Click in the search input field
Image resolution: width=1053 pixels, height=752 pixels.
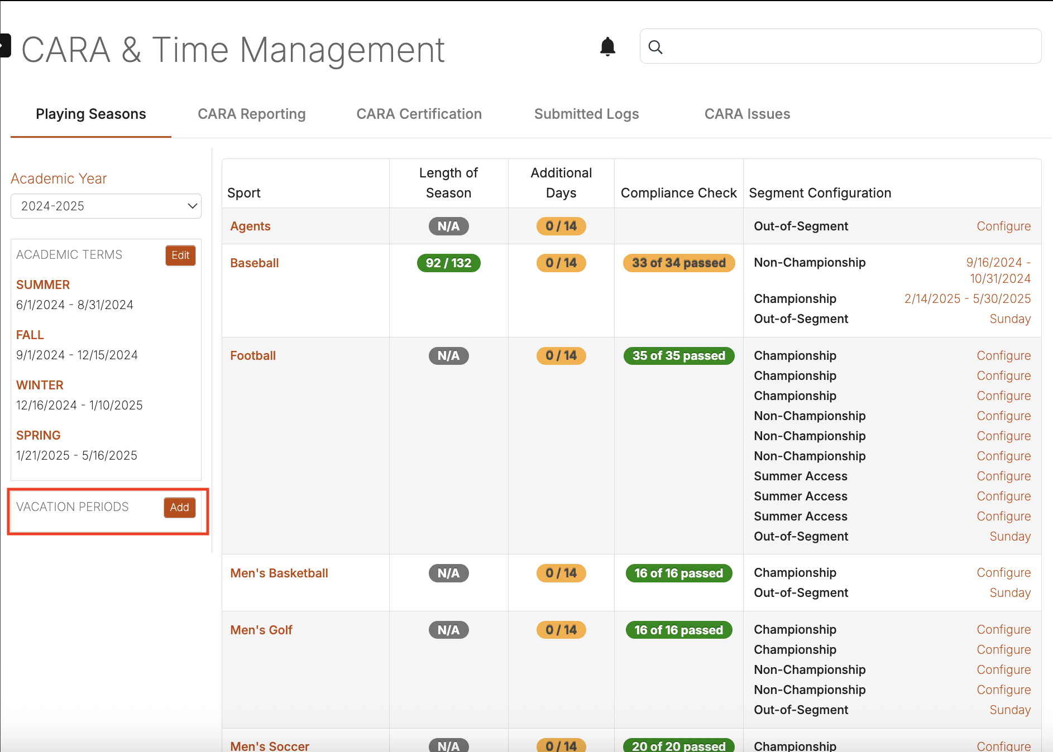pyautogui.click(x=849, y=47)
